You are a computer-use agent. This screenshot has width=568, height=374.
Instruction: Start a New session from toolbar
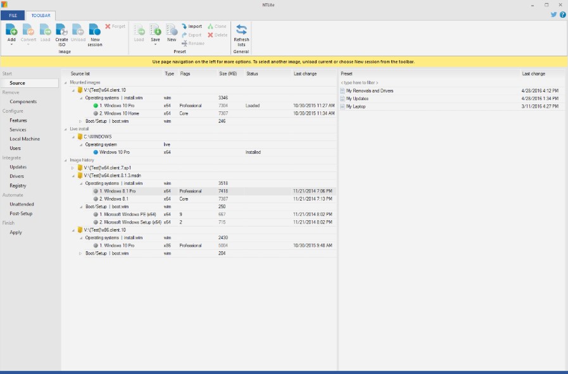(95, 30)
